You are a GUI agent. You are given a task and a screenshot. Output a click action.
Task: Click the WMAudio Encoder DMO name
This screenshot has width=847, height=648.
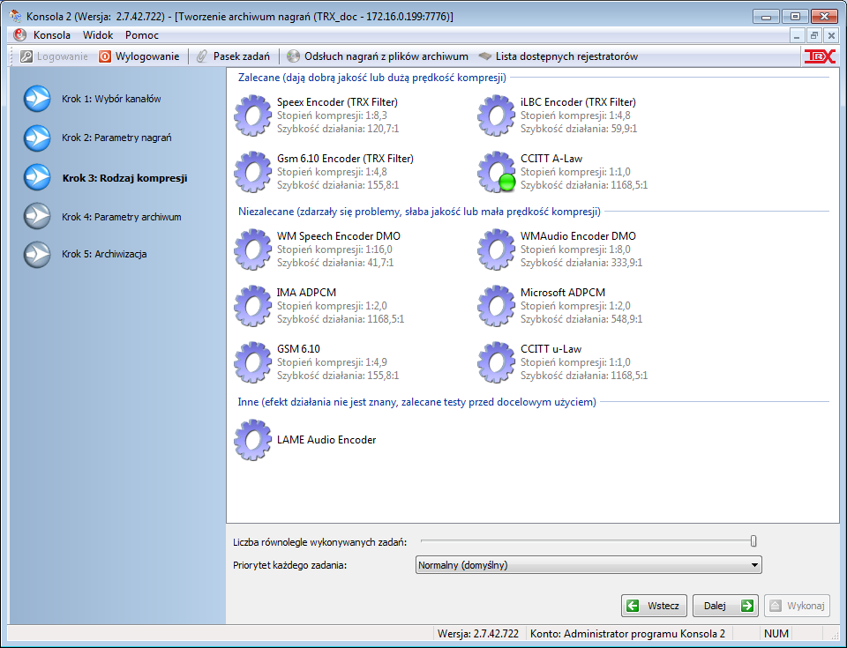578,236
